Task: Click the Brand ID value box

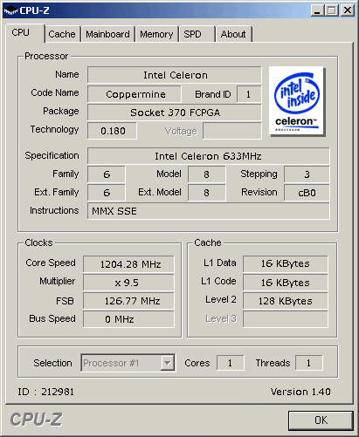Action: click(249, 94)
